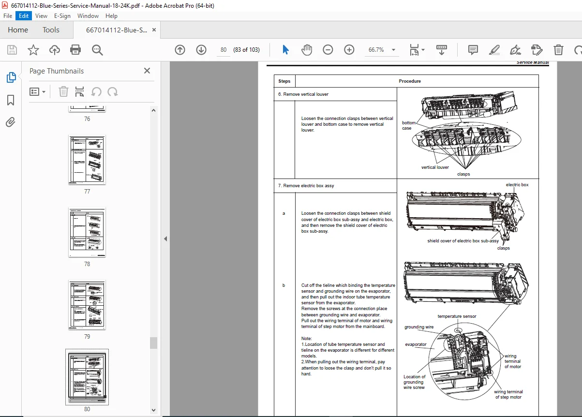Select page 80 thumbnail
The width and height of the screenshot is (582, 417).
point(87,377)
